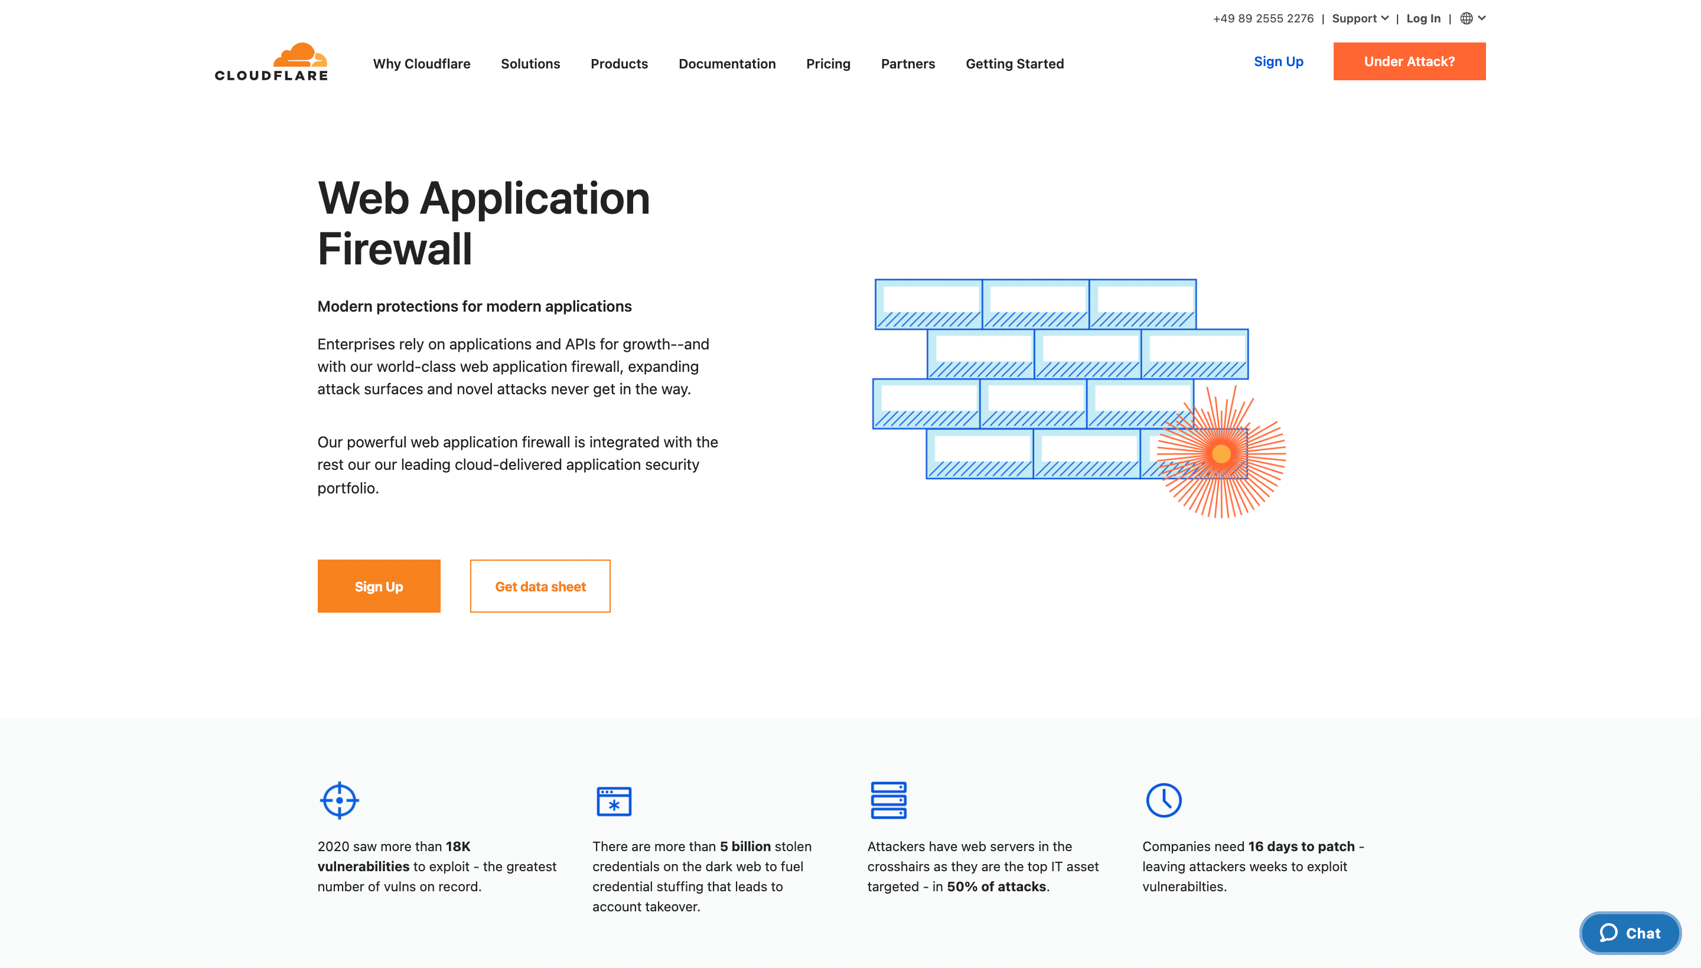Click the globe language icon

(x=1466, y=19)
